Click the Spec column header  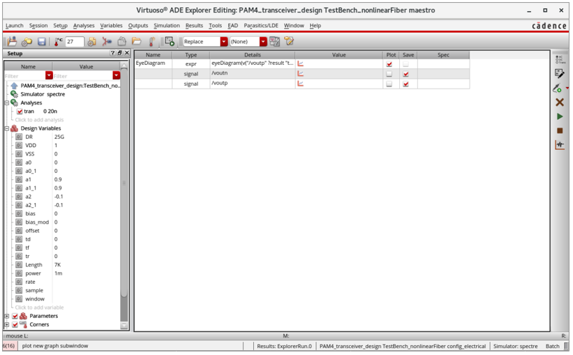click(443, 55)
